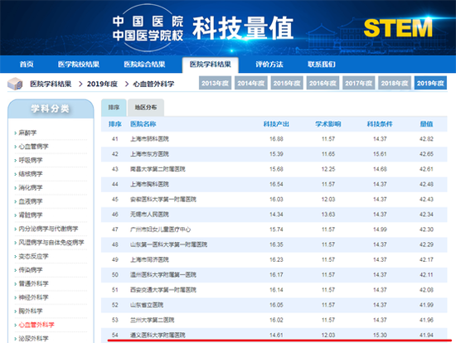Select the 医院学科结果 navigation tab
The image size is (456, 343).
[x=211, y=65]
